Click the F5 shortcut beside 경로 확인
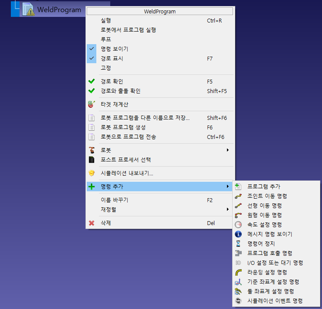 tap(210, 82)
